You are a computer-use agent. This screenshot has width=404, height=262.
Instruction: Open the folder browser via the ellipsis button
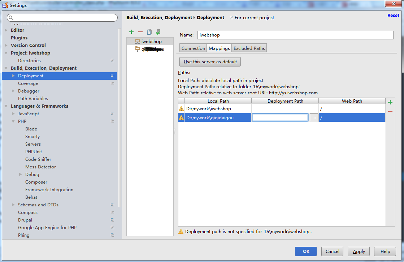coord(314,117)
